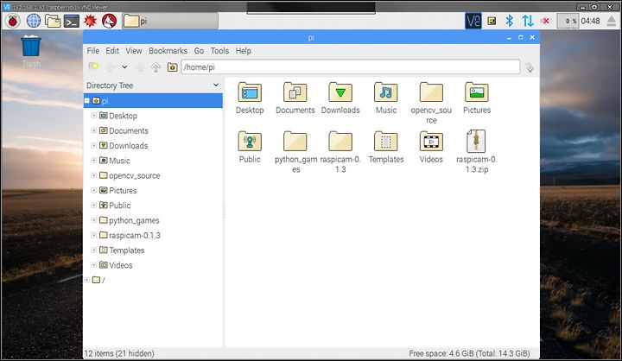
Task: Collapse the pi tree node
Action: tap(87, 101)
